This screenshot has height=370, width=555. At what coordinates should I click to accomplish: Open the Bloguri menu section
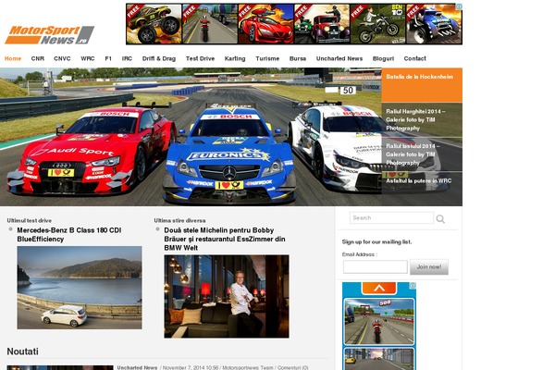tap(383, 58)
